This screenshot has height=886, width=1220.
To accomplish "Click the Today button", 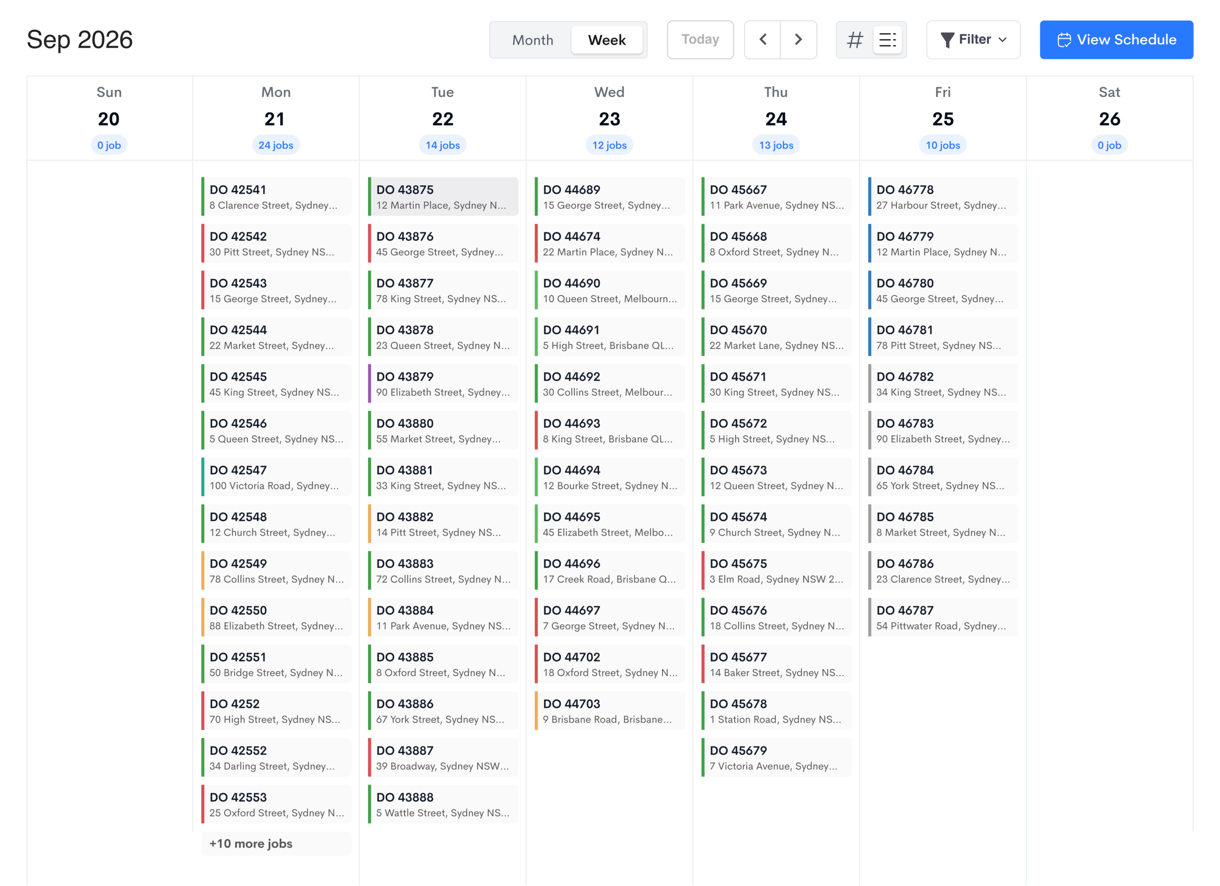I will coord(700,39).
